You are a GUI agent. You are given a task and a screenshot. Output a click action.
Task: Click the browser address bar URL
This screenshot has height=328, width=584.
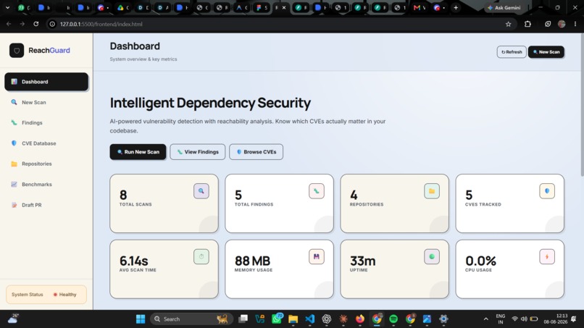point(101,24)
